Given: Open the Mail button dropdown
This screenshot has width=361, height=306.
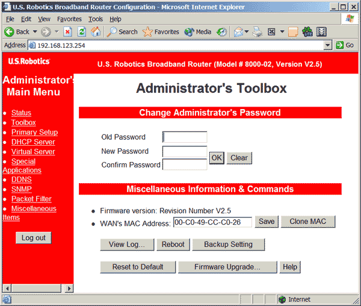Looking at the screenshot, I should pyautogui.click(x=247, y=32).
